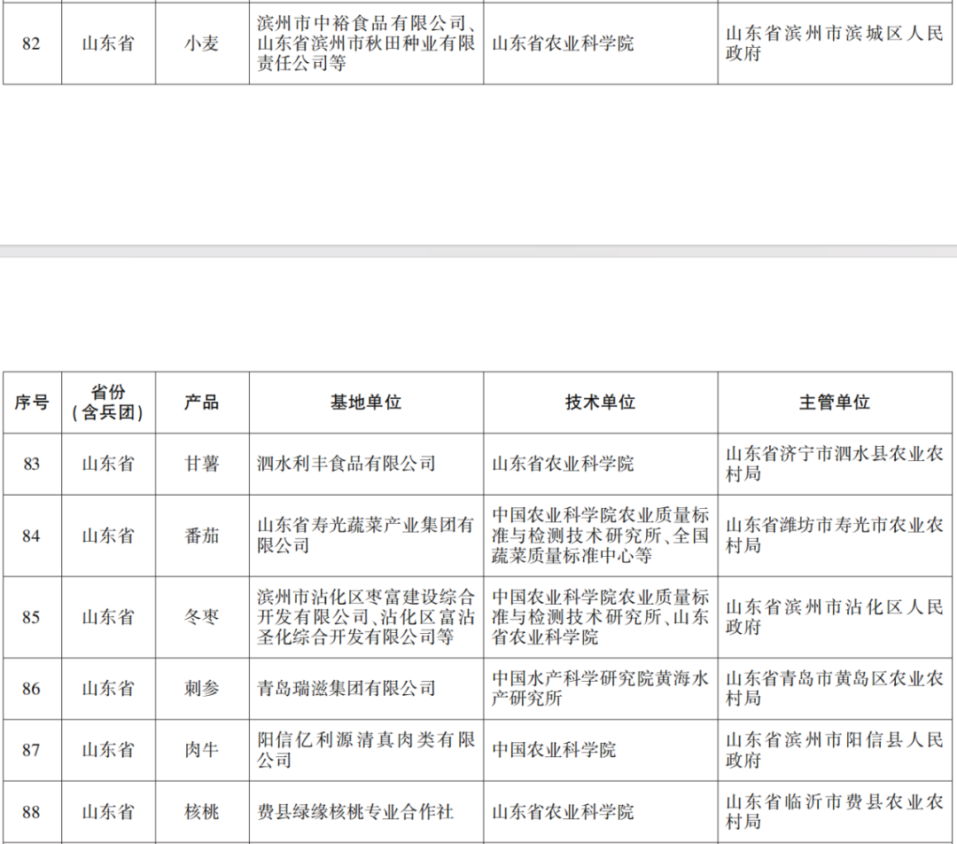Screen dimensions: 957x844
Task: Select serial number 84
Action: [x=31, y=535]
